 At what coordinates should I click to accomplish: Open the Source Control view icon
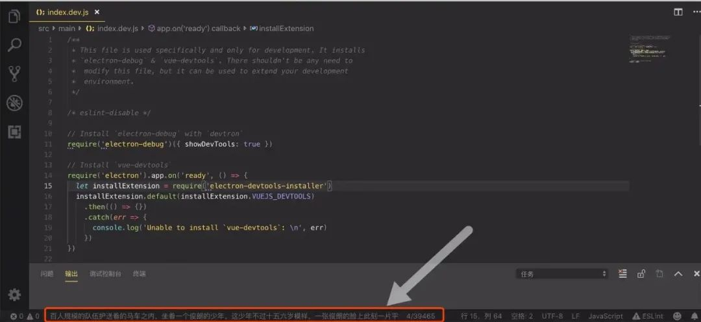(x=14, y=74)
